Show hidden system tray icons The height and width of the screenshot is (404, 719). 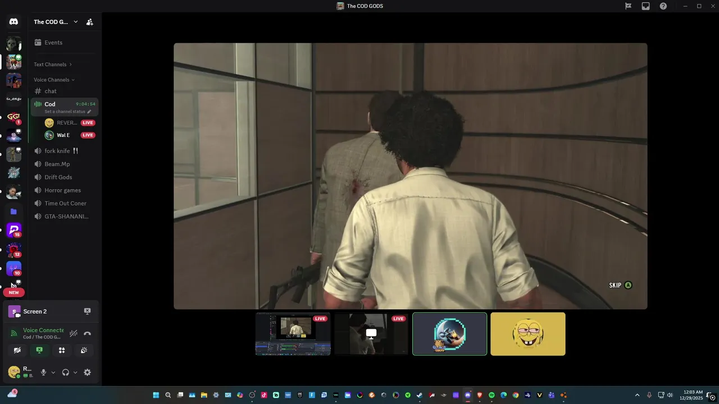click(x=637, y=395)
